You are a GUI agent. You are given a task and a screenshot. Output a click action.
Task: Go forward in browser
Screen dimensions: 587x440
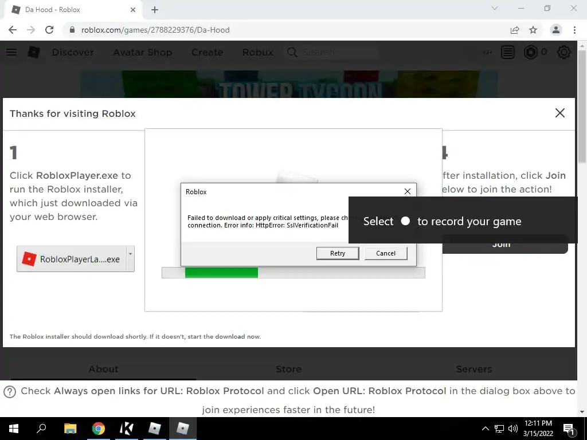click(31, 30)
